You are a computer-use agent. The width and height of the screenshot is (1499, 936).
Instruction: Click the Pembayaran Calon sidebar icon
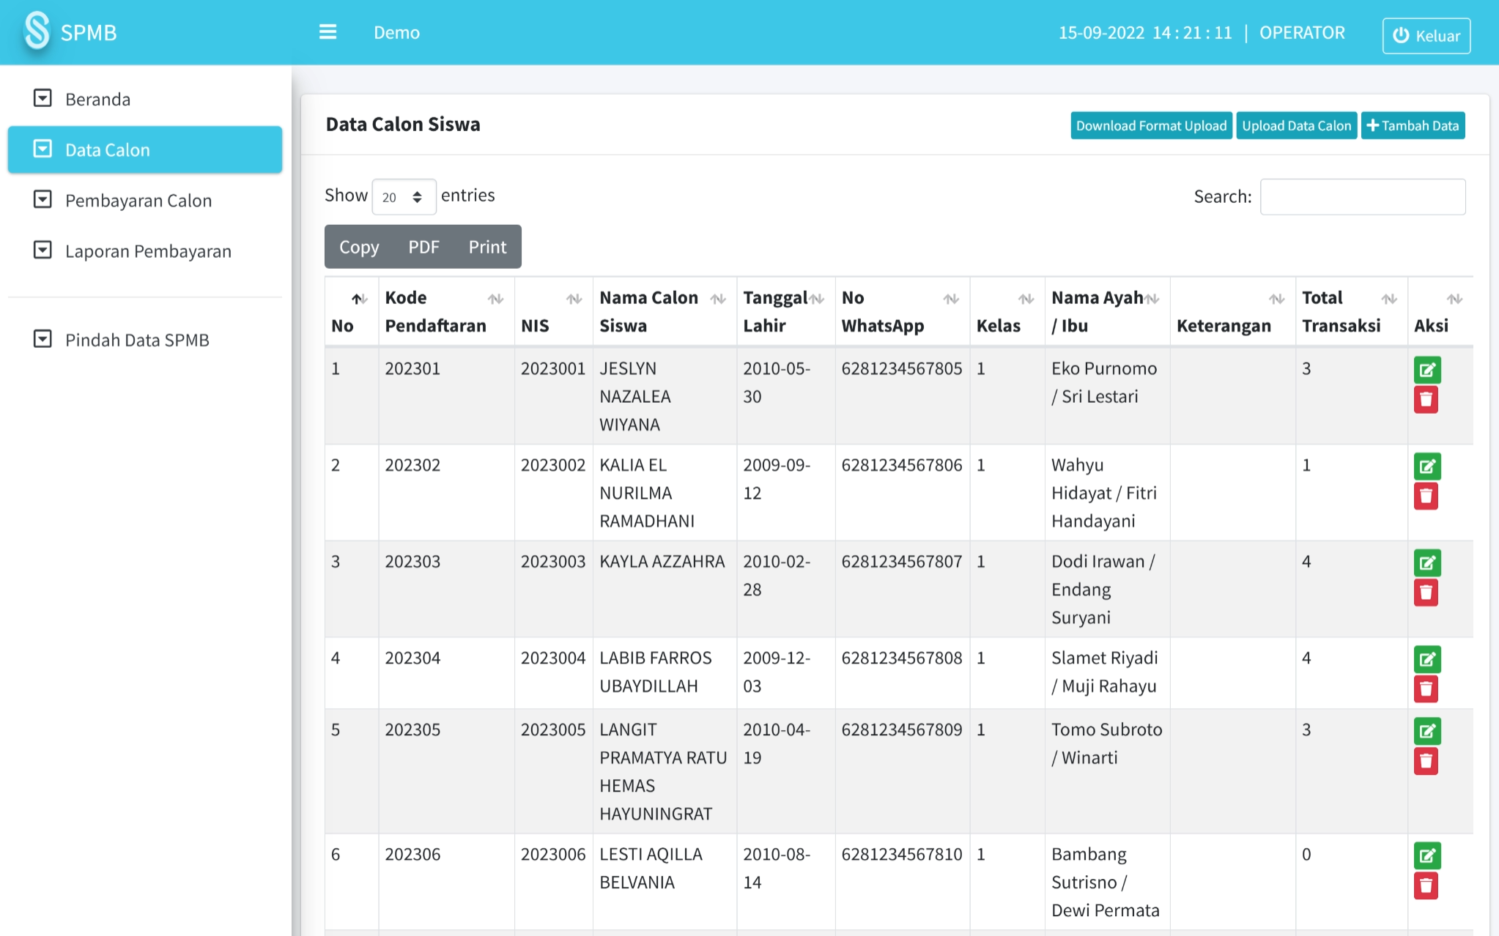pyautogui.click(x=42, y=199)
